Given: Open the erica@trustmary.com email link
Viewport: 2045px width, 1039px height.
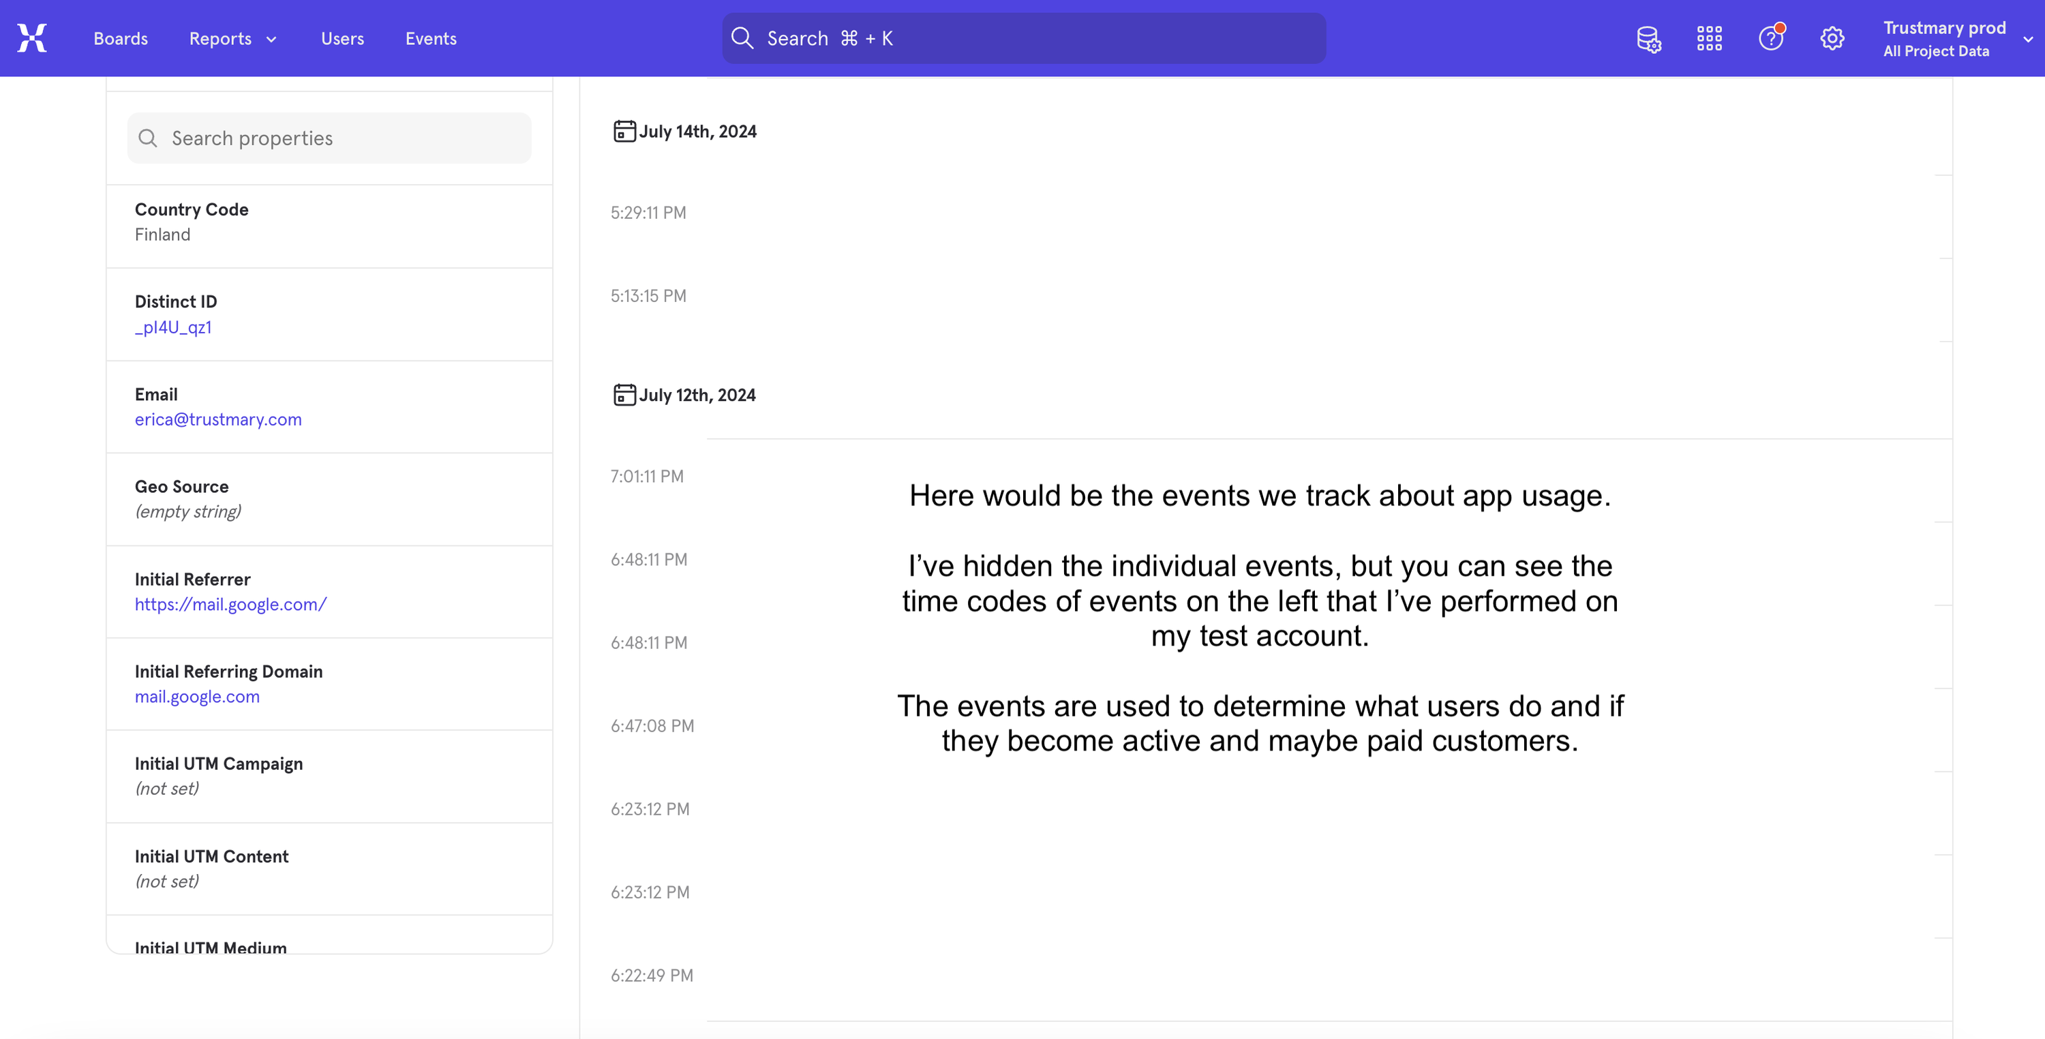Looking at the screenshot, I should (x=217, y=419).
